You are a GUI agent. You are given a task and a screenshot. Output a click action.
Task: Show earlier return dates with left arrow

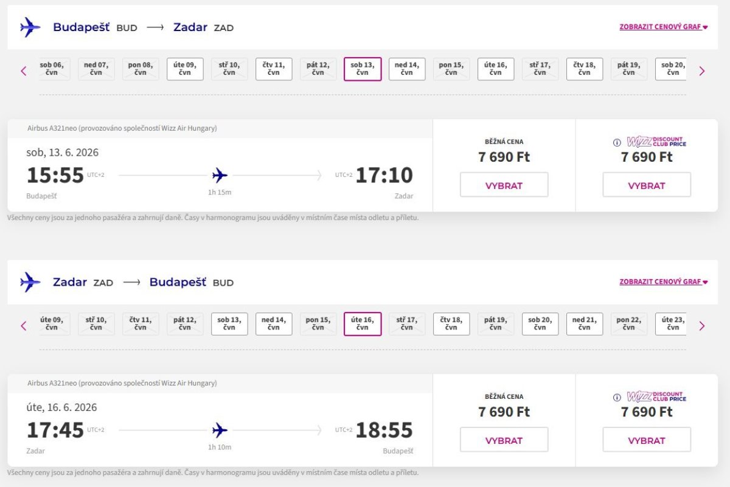[x=24, y=326]
